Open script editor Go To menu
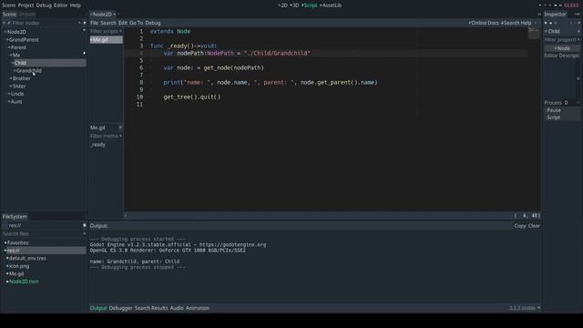This screenshot has height=328, width=583. pyautogui.click(x=136, y=23)
